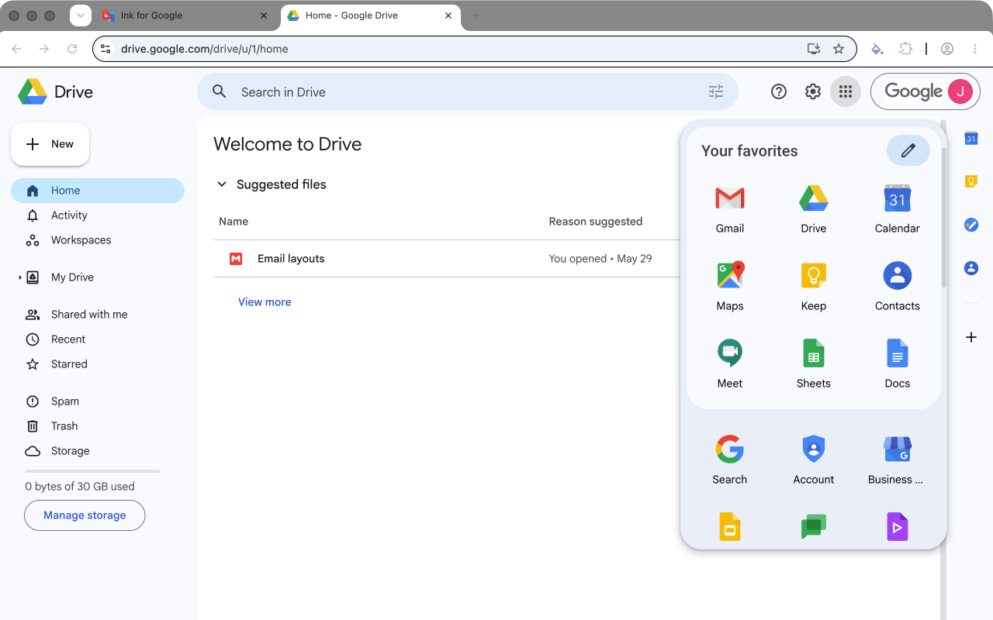Open advanced search filter options
The height and width of the screenshot is (620, 993).
point(716,91)
